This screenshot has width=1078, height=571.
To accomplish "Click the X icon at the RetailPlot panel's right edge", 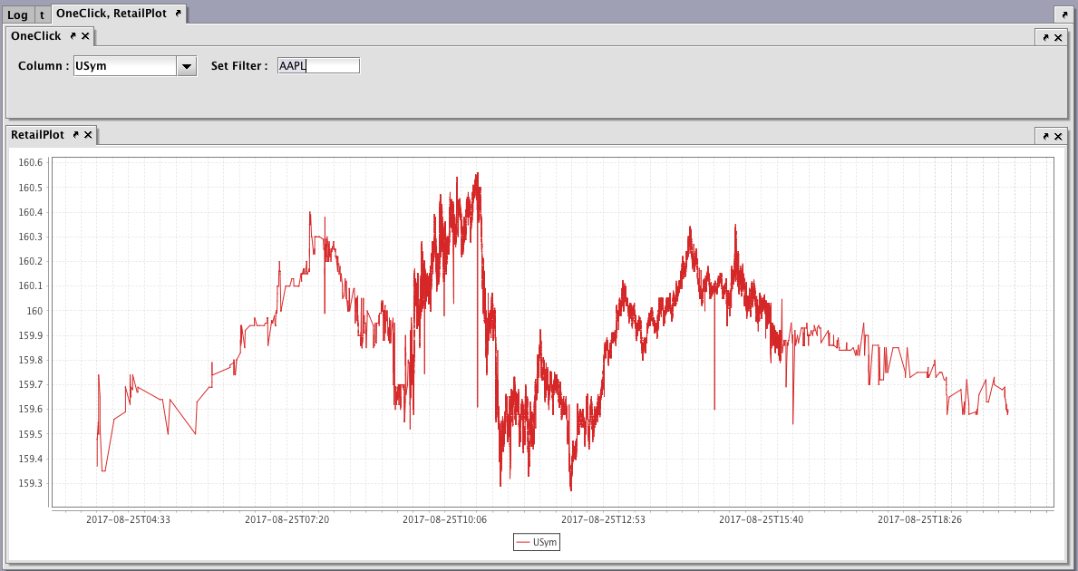I will [x=1057, y=136].
